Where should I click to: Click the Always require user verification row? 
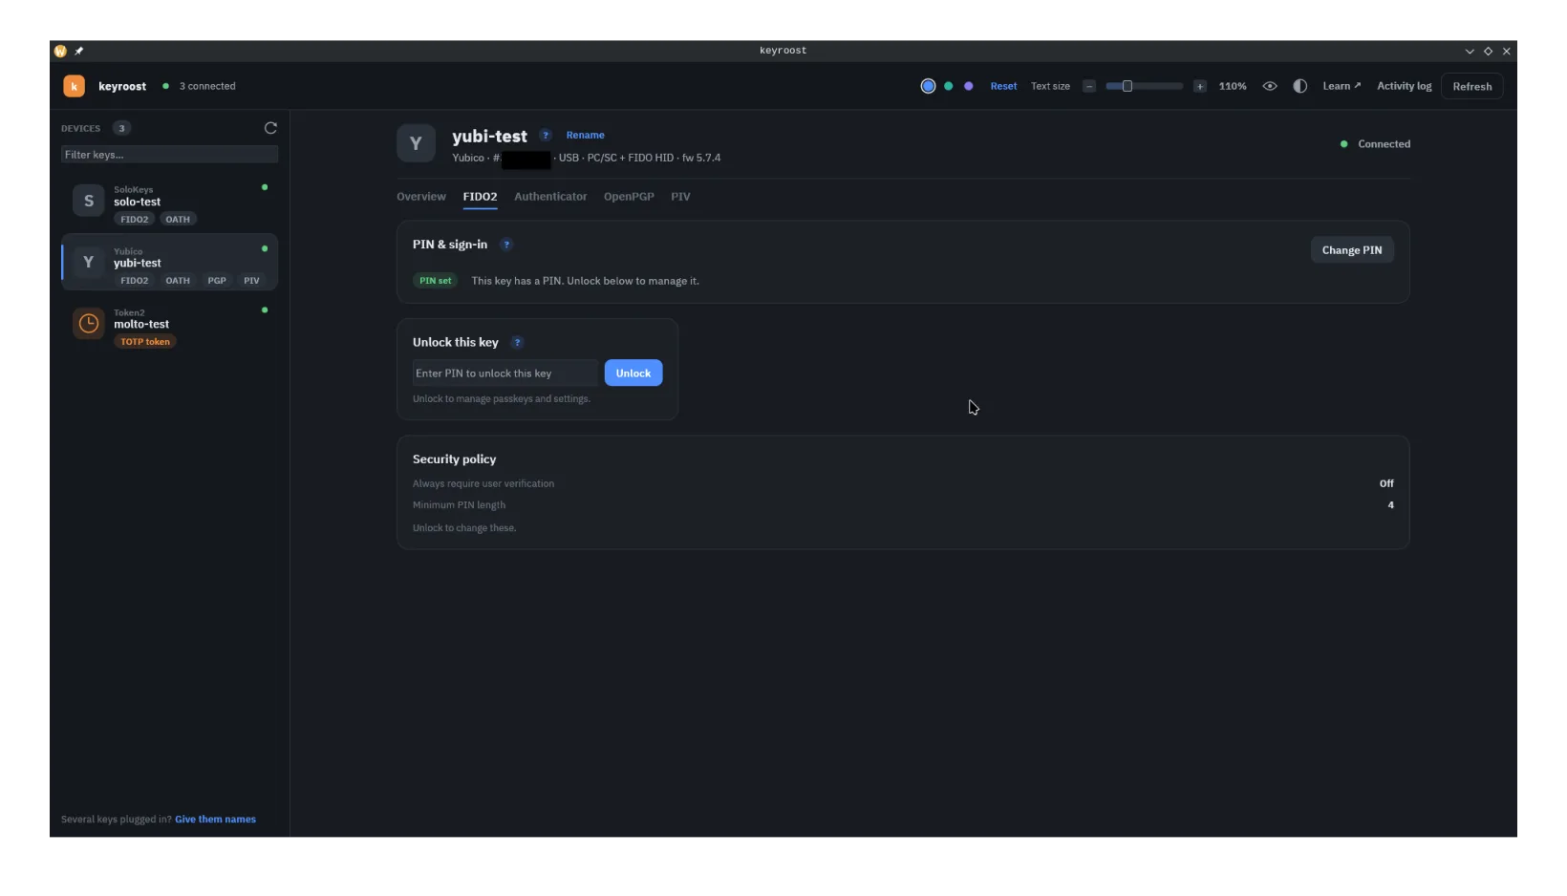(x=903, y=483)
